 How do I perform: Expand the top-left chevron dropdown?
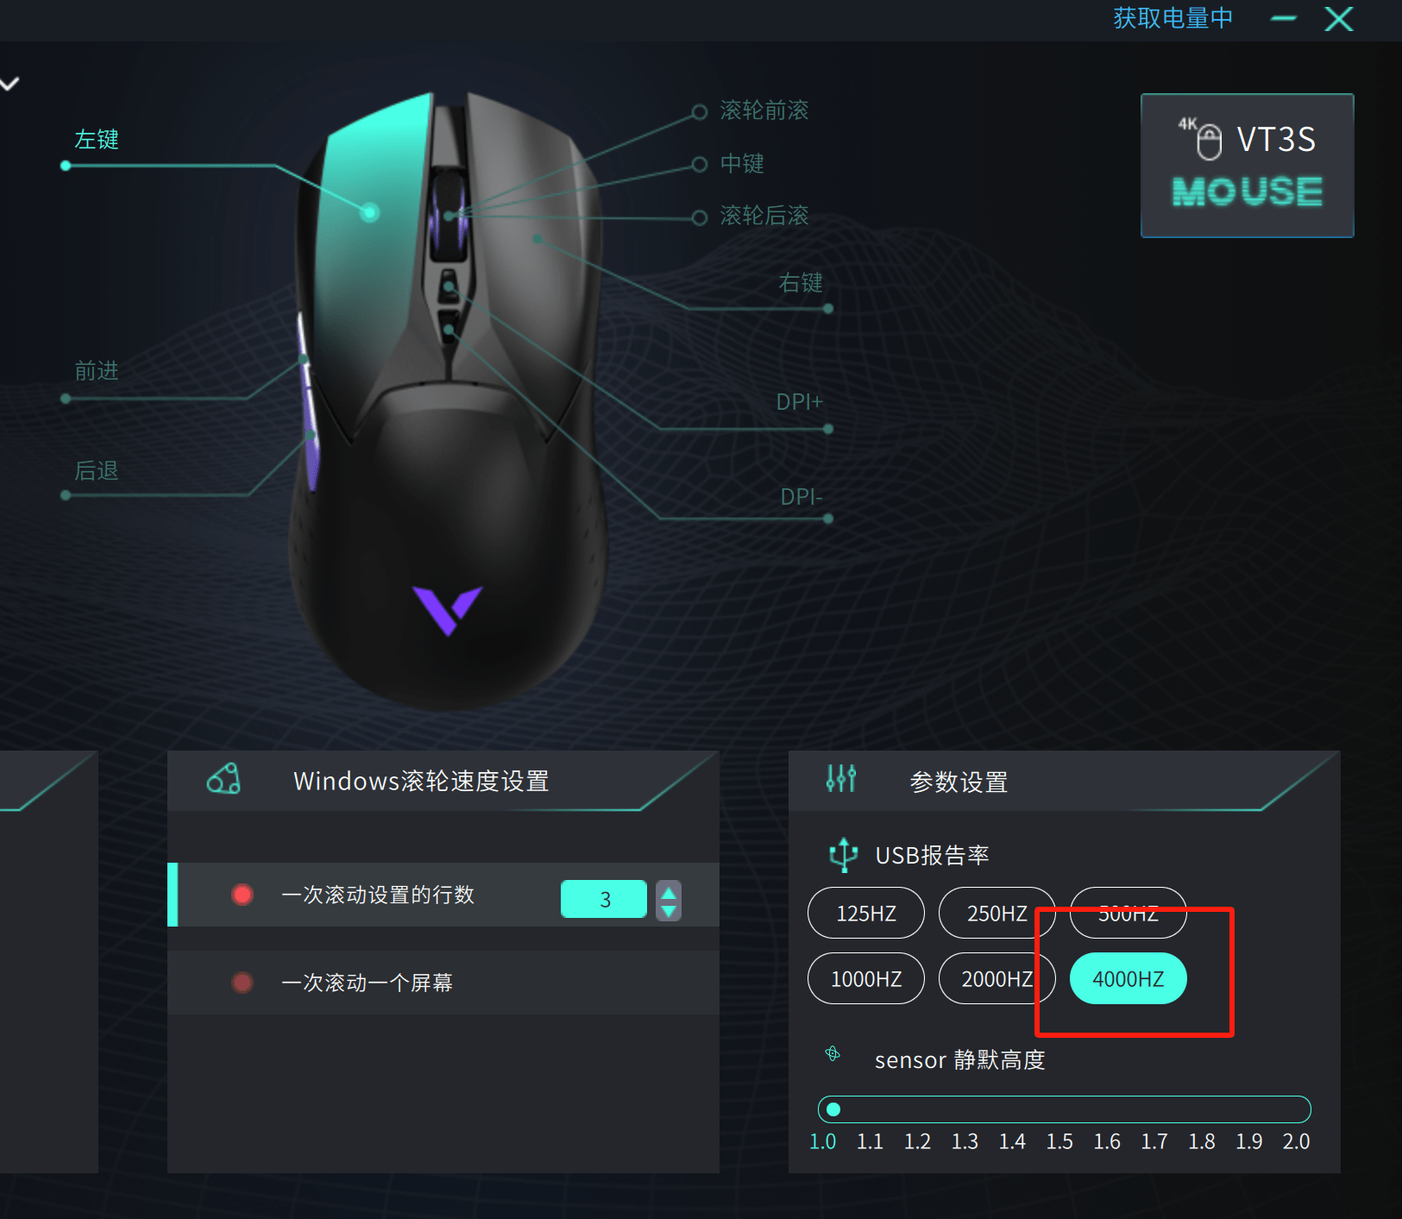pos(9,84)
